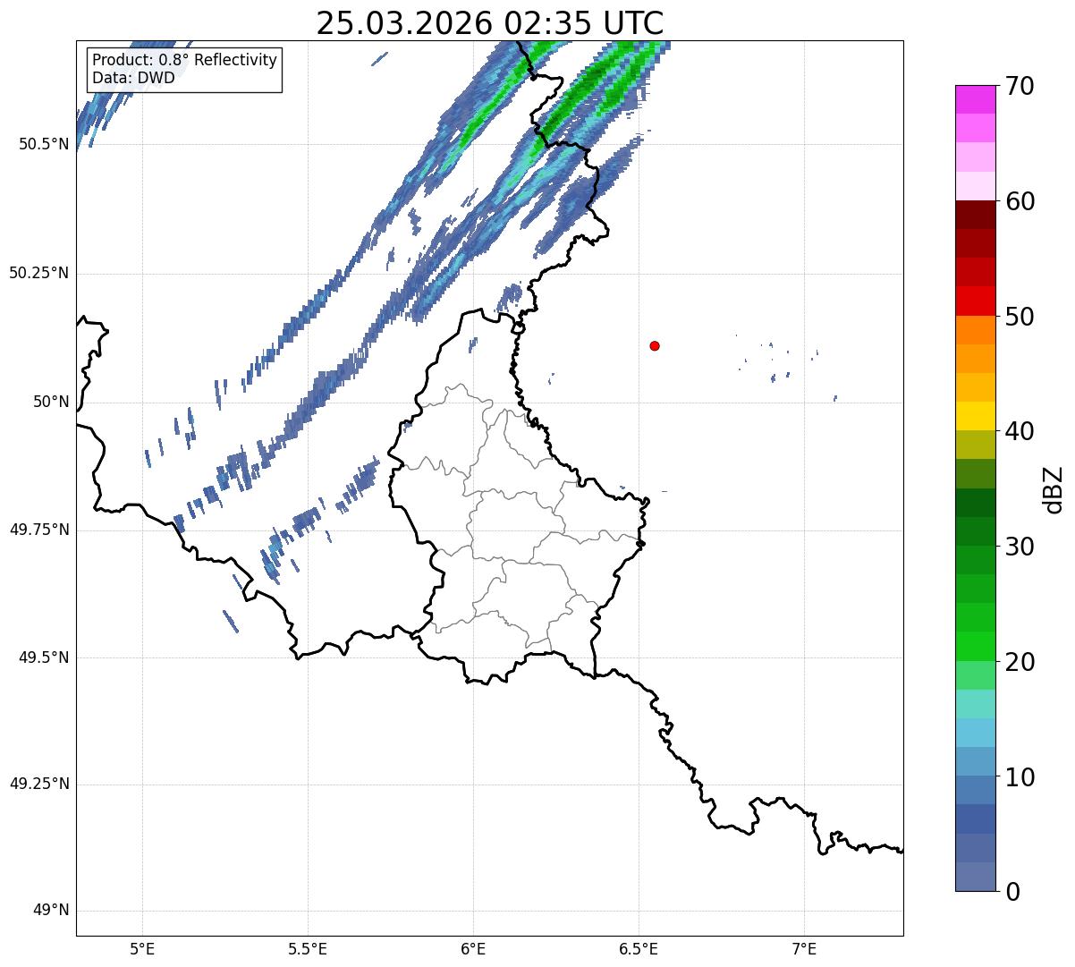Click the dBZ colorbar axis label
Screen dimensions: 1075x967
tap(1054, 488)
